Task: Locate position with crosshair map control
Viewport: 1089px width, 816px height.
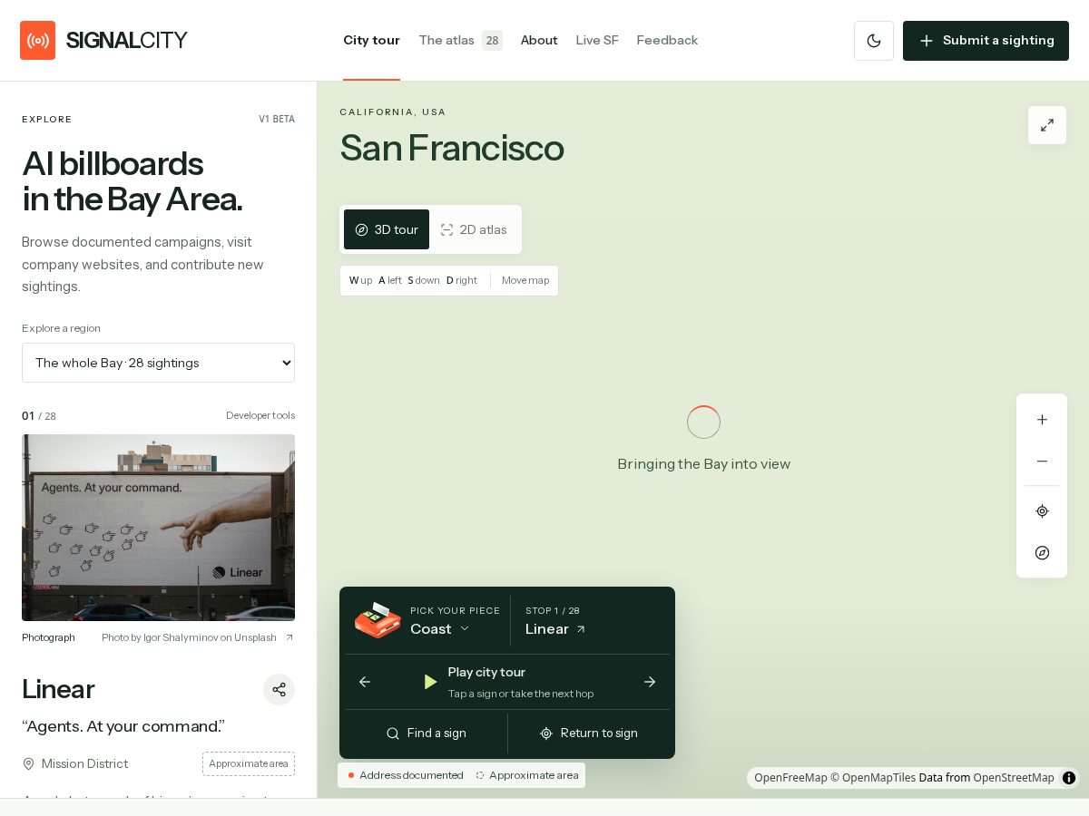Action: (x=1042, y=511)
